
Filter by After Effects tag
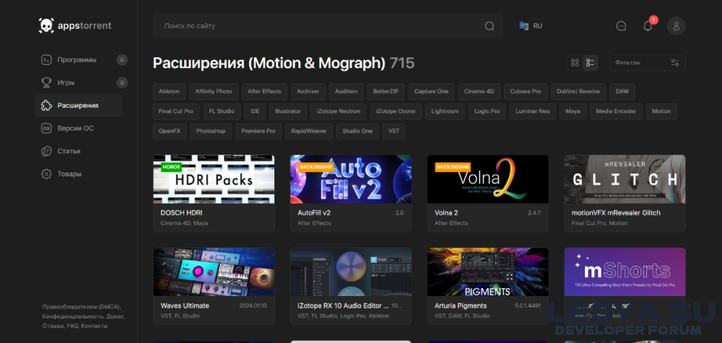point(264,92)
